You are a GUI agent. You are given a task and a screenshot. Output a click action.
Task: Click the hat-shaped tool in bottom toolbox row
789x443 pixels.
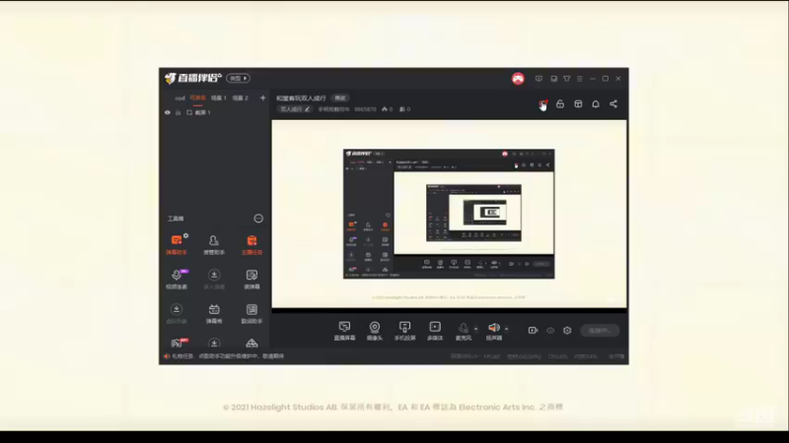(251, 344)
